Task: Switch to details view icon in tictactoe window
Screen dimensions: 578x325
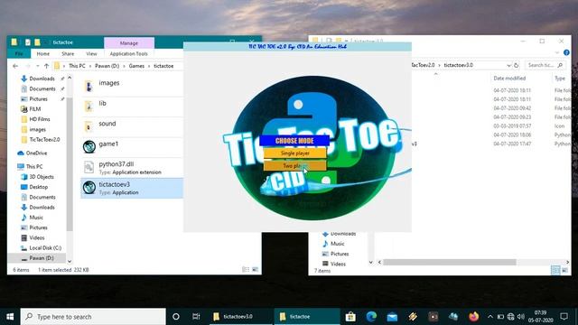Action: click(x=246, y=270)
